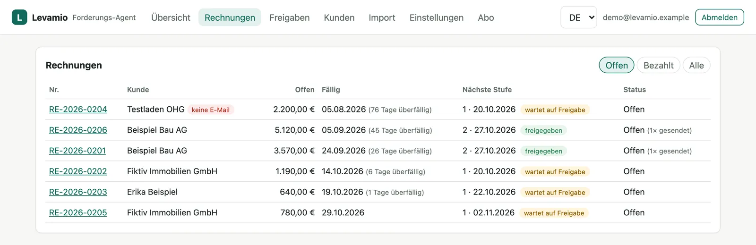Open the DE language dropdown

tap(579, 17)
